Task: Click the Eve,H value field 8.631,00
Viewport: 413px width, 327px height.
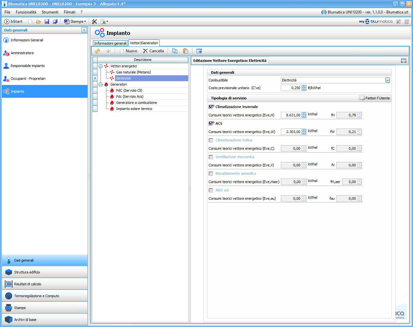Action: pyautogui.click(x=291, y=115)
